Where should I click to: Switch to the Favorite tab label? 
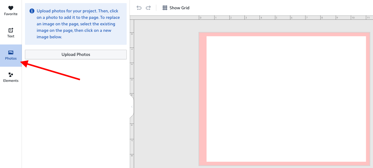pyautogui.click(x=11, y=14)
